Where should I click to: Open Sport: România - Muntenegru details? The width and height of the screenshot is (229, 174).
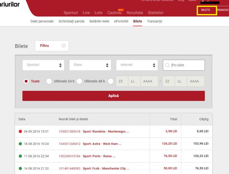106,132
